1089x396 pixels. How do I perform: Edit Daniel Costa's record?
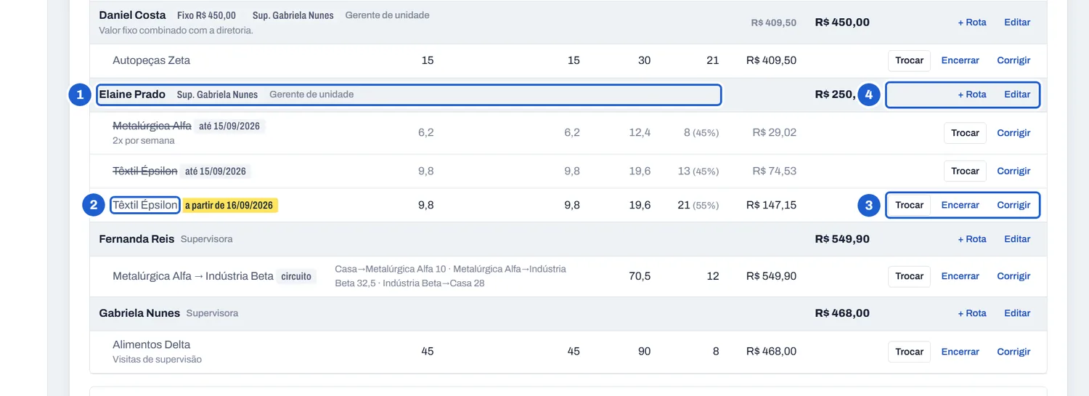(1017, 23)
